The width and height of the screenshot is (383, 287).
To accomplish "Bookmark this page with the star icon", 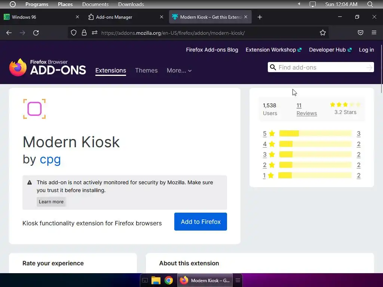I will pyautogui.click(x=323, y=33).
